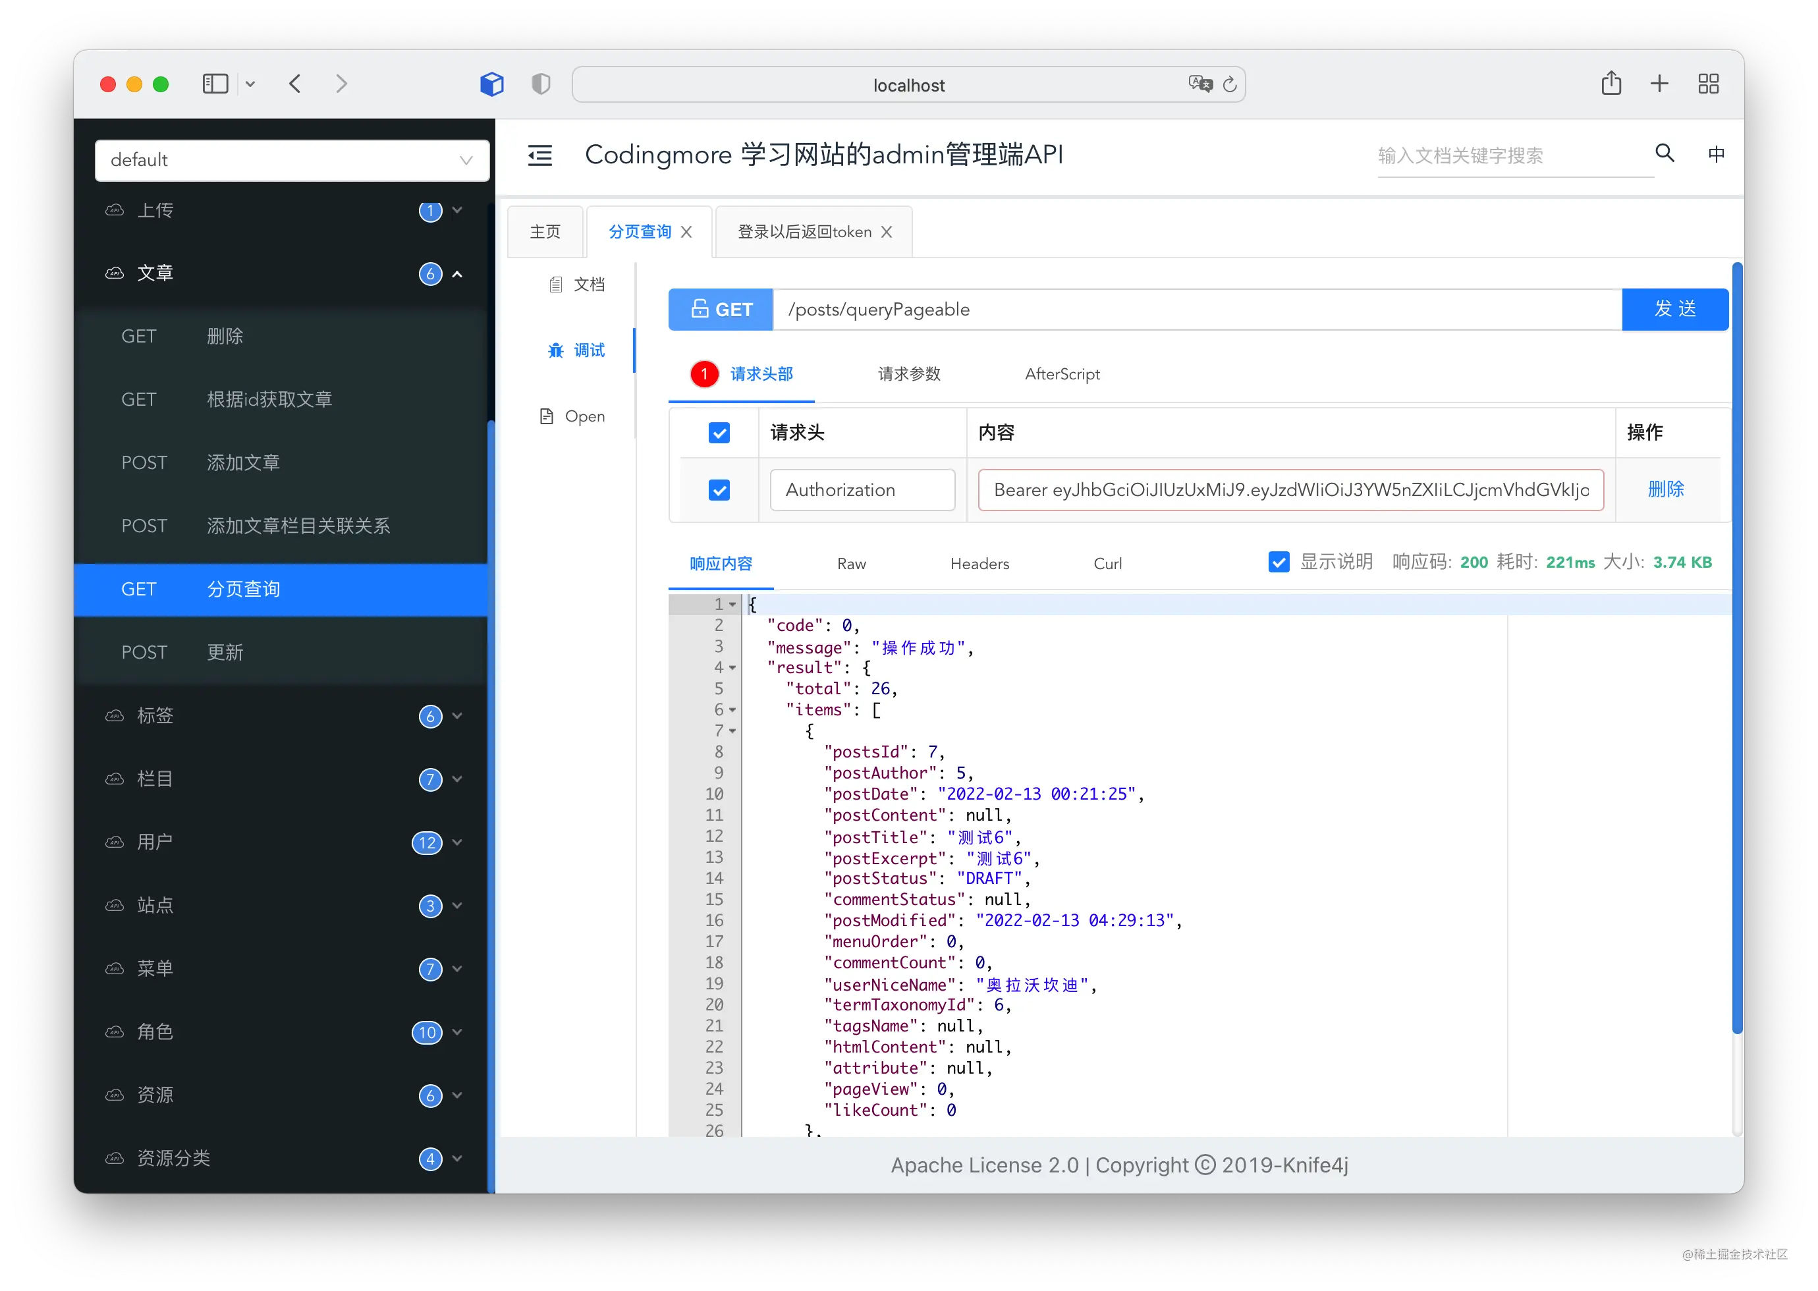
Task: Switch to the 主页 tab
Action: [545, 232]
